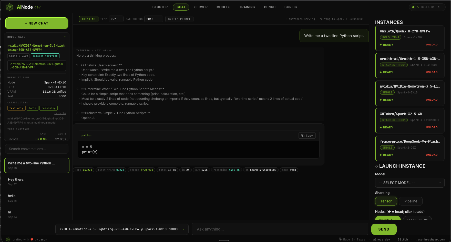This screenshot has height=242, width=451.
Task: Go to the SERVER tab
Action: click(x=201, y=7)
